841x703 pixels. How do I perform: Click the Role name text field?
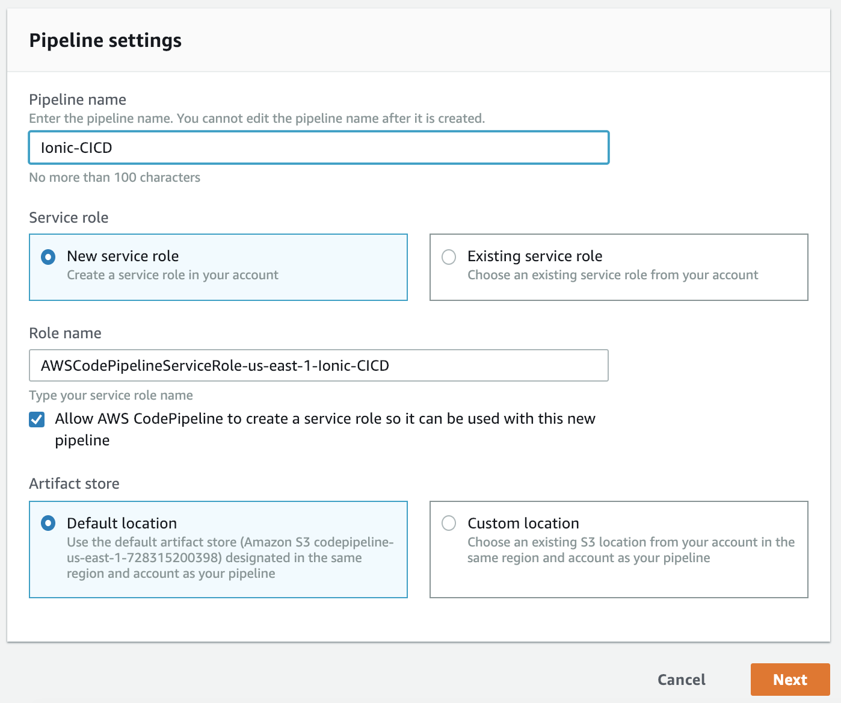pos(319,365)
